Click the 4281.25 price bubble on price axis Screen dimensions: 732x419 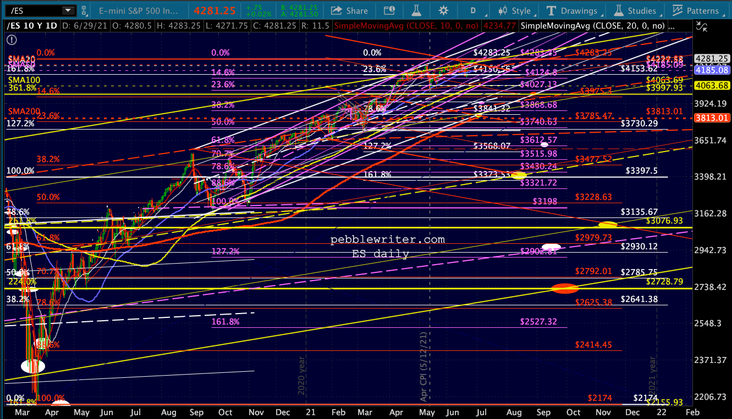tap(712, 58)
